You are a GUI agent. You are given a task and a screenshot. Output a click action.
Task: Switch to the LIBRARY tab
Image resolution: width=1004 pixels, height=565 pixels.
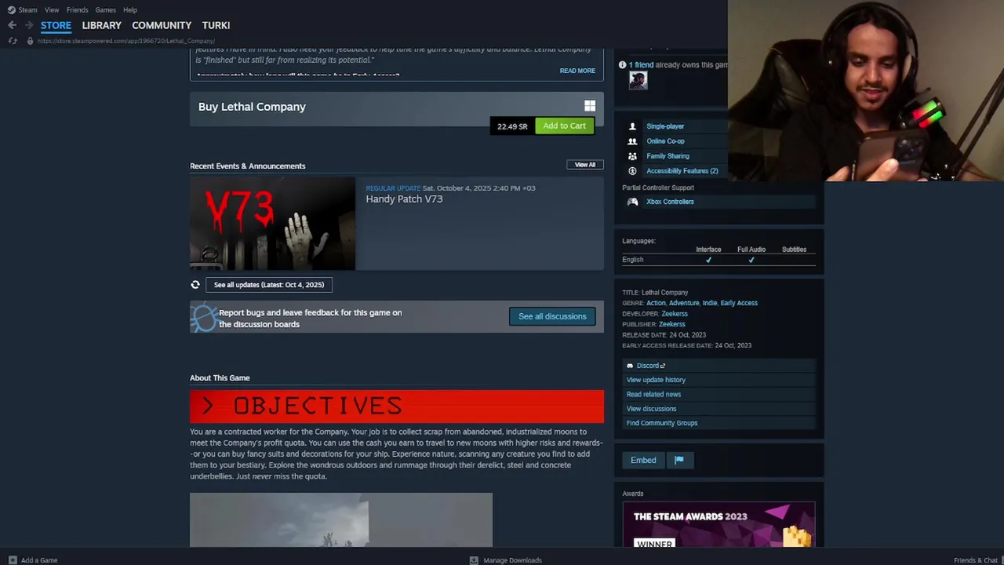101,25
